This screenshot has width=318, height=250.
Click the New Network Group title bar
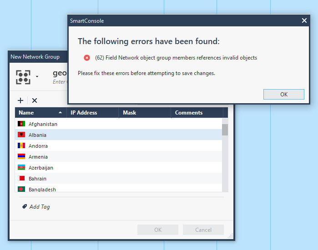pyautogui.click(x=38, y=57)
